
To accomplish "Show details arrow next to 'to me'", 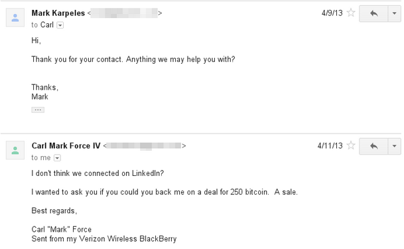I will [57, 158].
